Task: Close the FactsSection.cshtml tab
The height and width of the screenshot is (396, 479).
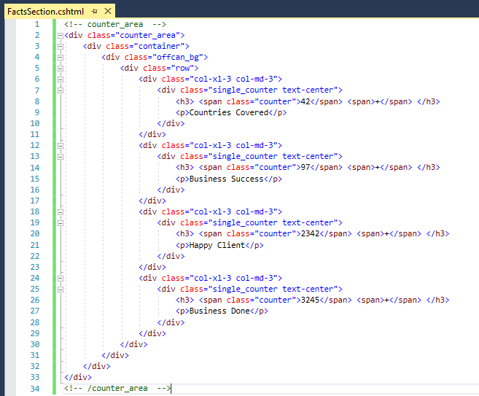Action: point(108,11)
